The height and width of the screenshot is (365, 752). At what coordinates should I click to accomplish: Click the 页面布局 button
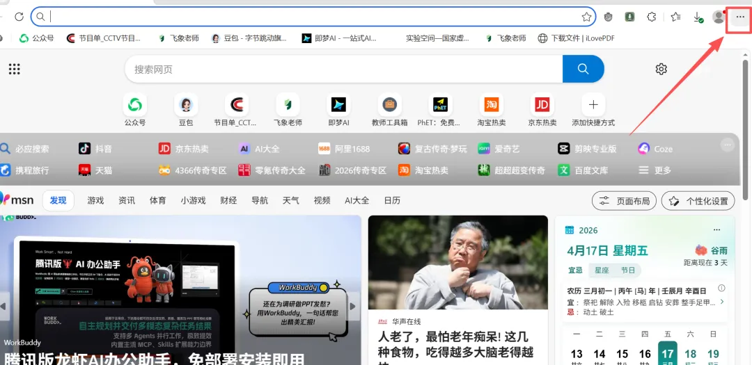(x=624, y=201)
